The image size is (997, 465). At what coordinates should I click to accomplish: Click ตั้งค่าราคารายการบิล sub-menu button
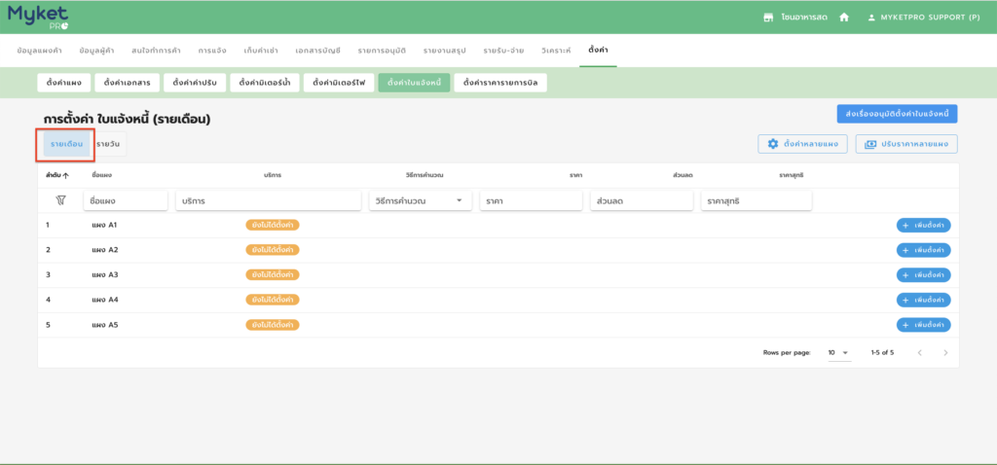[500, 84]
